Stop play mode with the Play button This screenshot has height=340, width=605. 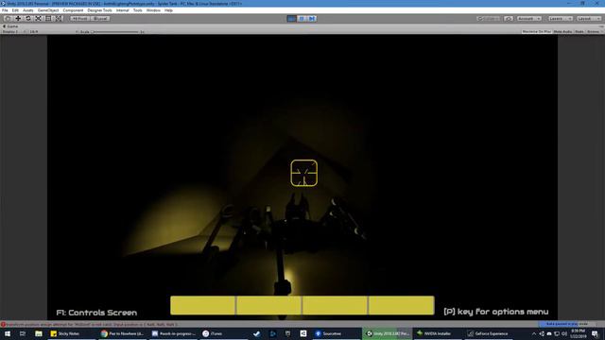(292, 19)
